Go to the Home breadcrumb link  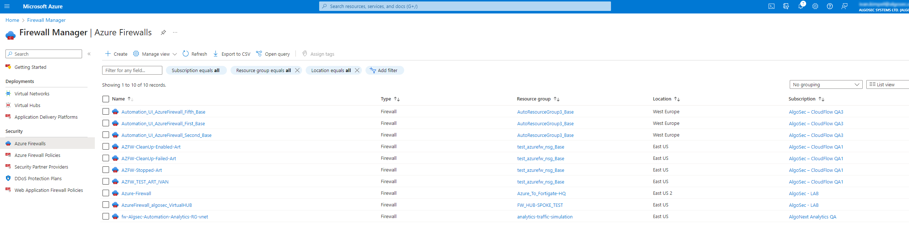[x=12, y=20]
